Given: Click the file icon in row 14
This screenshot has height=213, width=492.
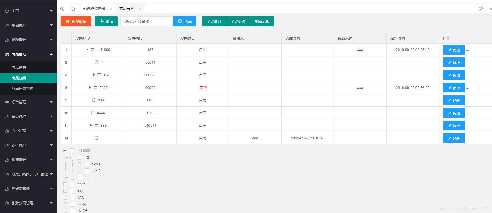Looking at the screenshot, I should pos(97,138).
